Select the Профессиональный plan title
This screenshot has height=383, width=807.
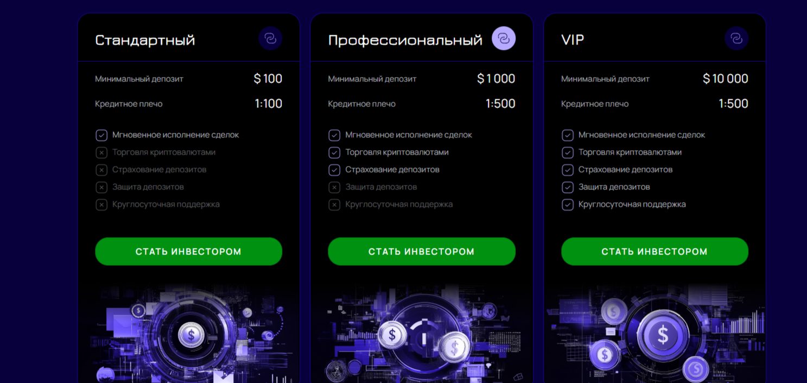pyautogui.click(x=405, y=40)
